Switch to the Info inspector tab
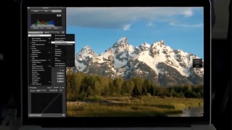232x130 pixels. coord(46,11)
